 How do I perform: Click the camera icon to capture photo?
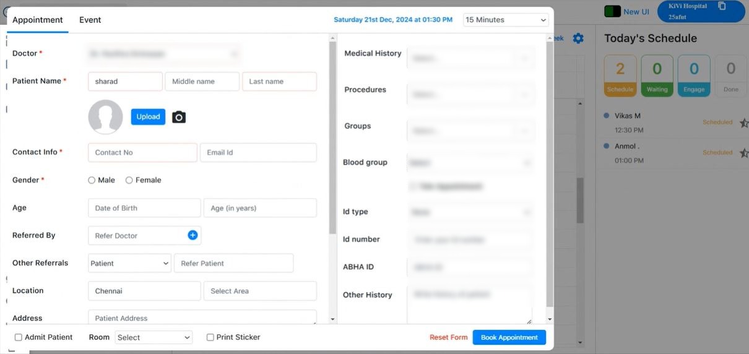pyautogui.click(x=179, y=117)
